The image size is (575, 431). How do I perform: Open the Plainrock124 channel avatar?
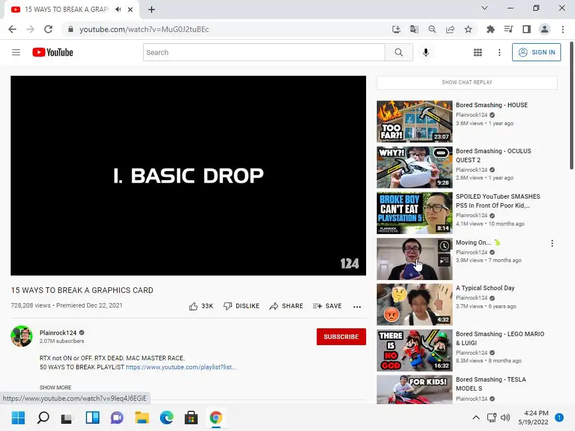[22, 336]
